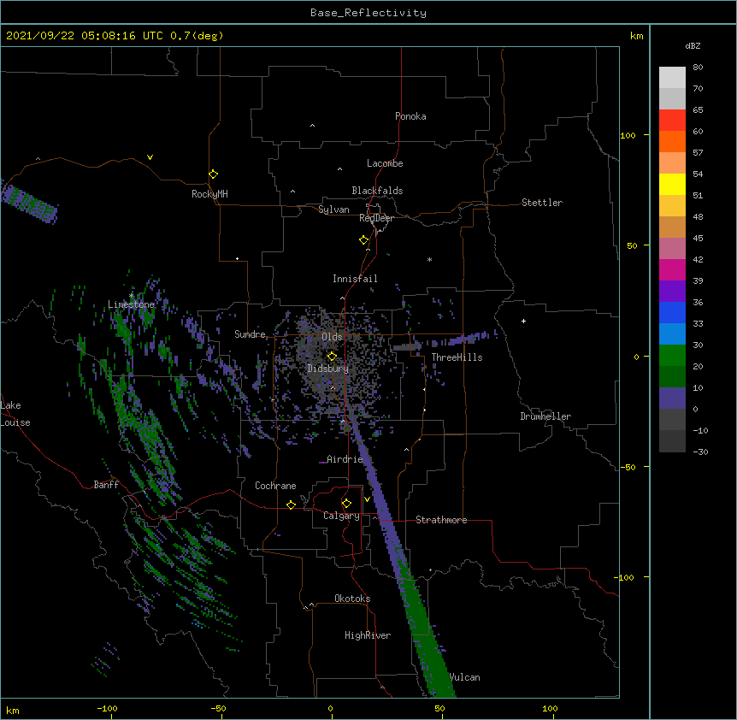Click the km unit label at top right
Viewport: 737px width, 720px height.
pos(637,36)
